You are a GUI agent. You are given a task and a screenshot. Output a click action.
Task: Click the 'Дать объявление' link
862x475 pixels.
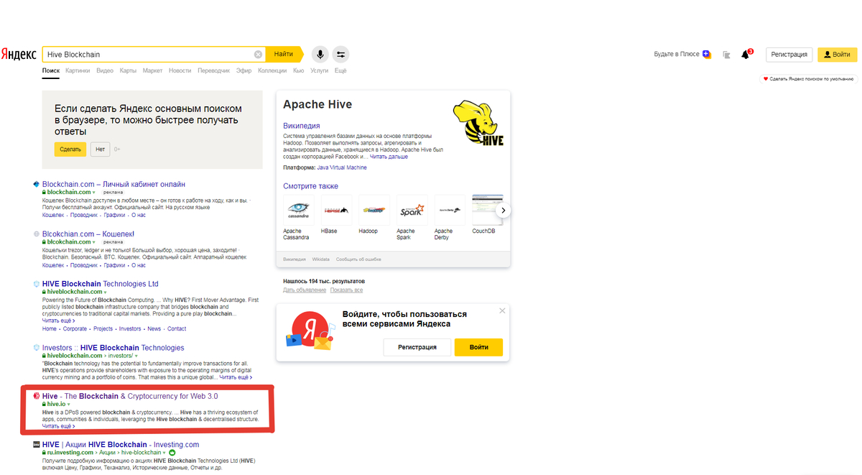click(304, 290)
